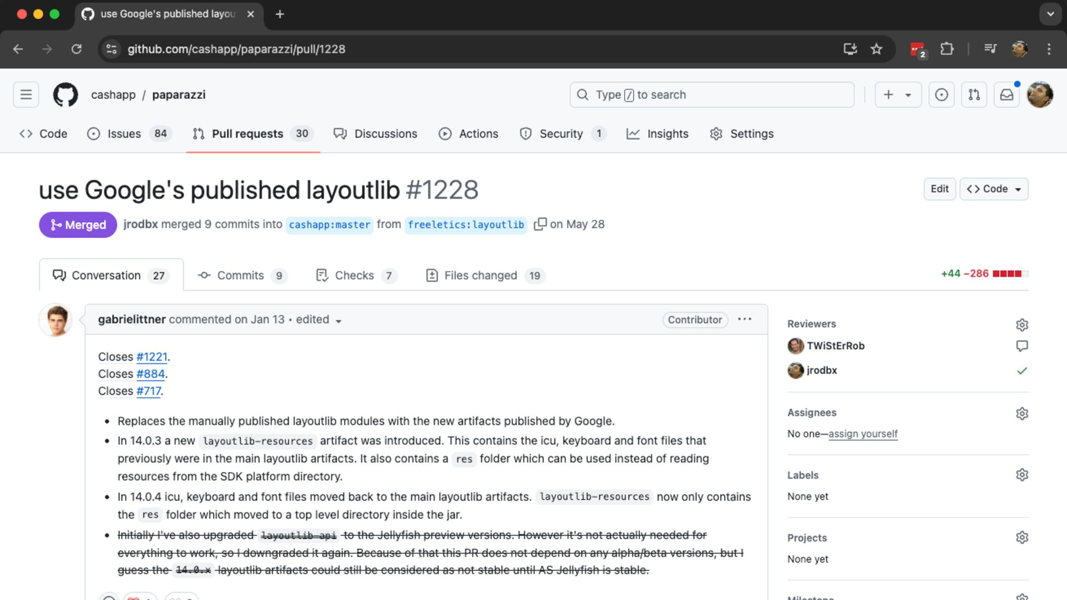Open comment options three-dot menu
This screenshot has width=1067, height=600.
coord(745,319)
